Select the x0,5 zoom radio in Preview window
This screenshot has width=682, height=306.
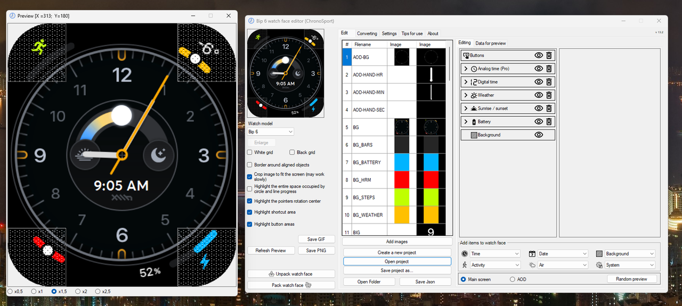tap(10, 292)
